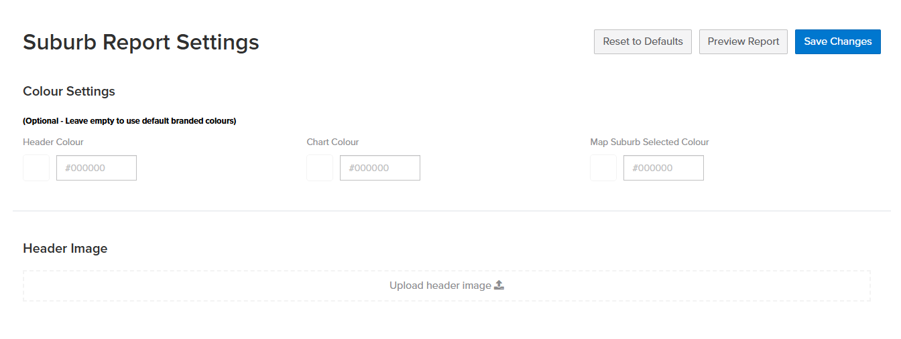
Task: Open the Map Suburb Selected Colour swatch
Action: [x=603, y=168]
